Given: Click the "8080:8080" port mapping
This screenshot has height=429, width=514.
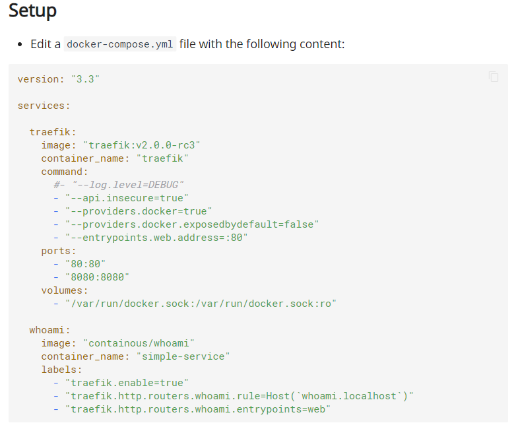Looking at the screenshot, I should (97, 277).
